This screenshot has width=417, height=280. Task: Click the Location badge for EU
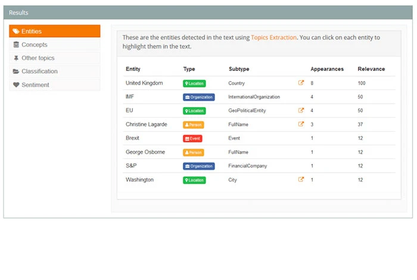pos(194,111)
